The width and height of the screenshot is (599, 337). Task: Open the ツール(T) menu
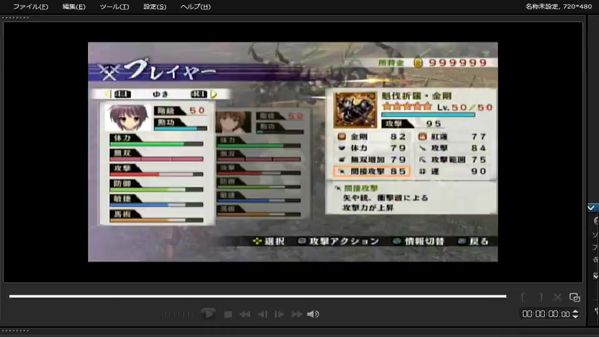click(x=114, y=6)
